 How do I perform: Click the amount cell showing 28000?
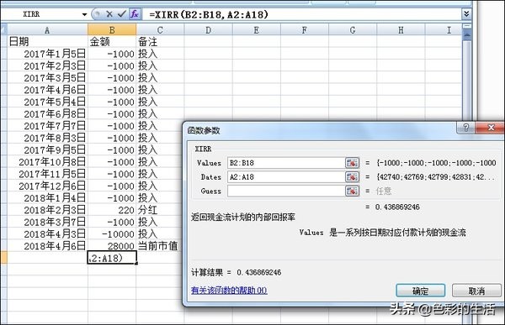click(x=112, y=246)
